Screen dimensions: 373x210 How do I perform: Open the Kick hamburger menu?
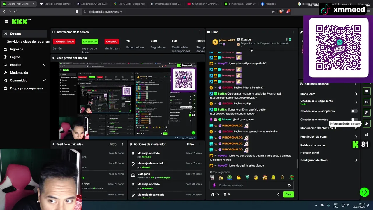6,22
